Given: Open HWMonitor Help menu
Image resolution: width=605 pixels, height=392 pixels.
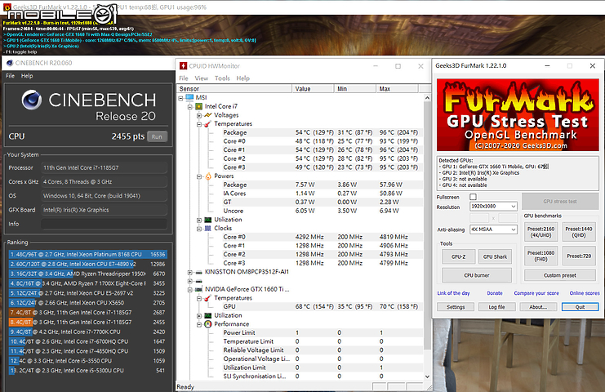Looking at the screenshot, I should [242, 78].
